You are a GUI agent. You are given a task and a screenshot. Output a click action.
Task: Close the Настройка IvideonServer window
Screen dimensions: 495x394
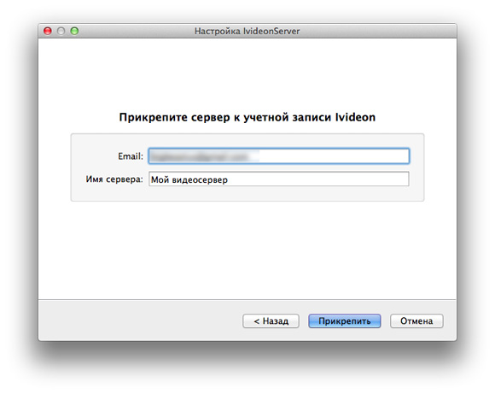tap(48, 31)
